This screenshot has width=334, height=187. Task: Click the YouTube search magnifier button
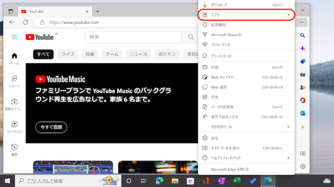[191, 37]
